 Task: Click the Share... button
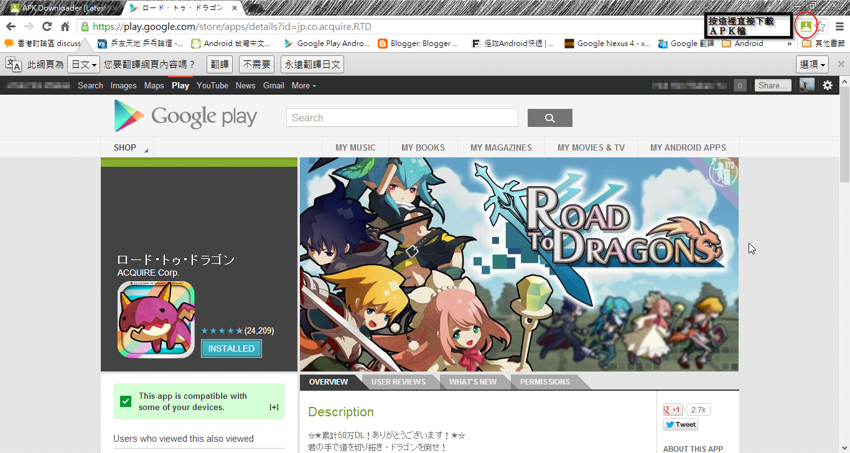click(773, 85)
